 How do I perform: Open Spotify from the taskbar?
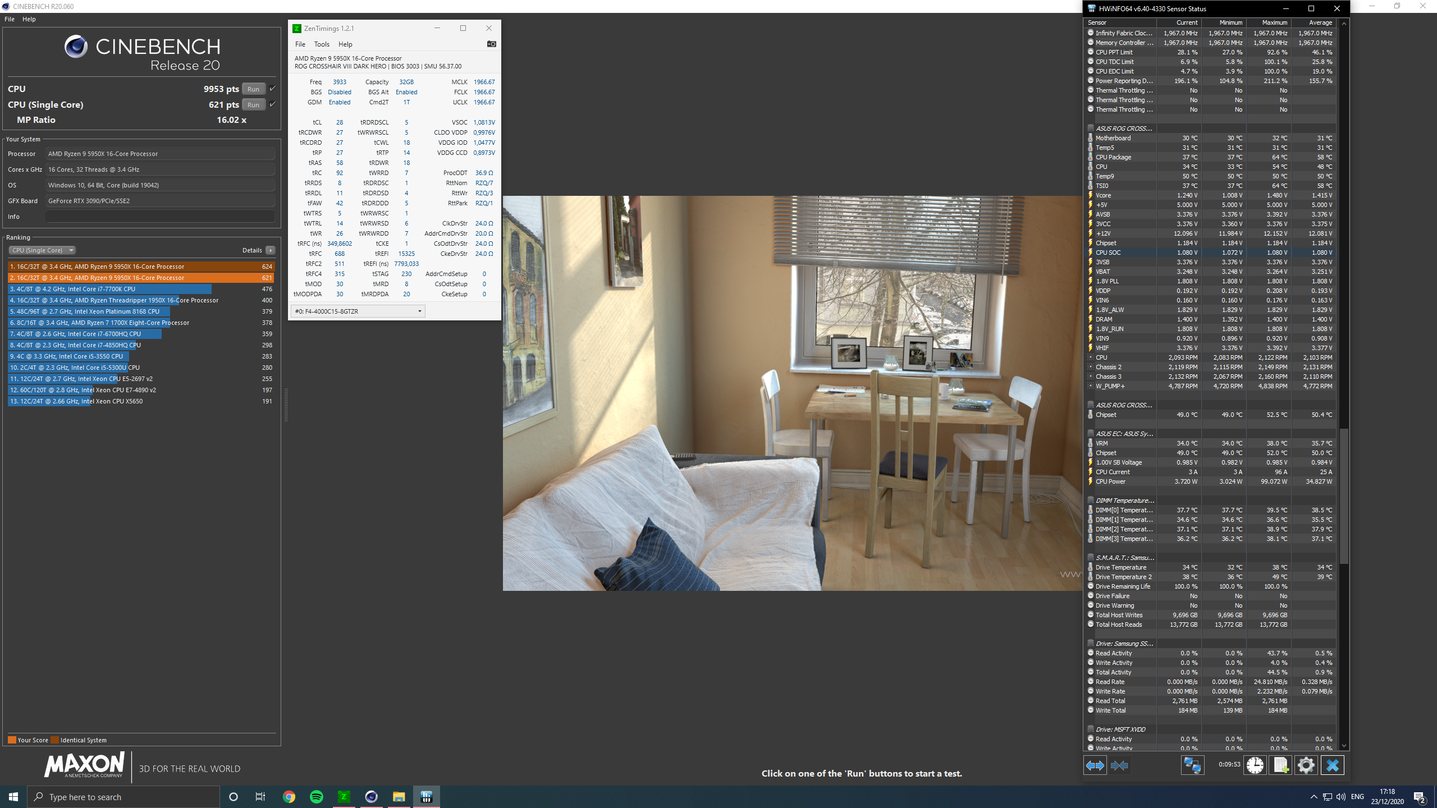(317, 797)
